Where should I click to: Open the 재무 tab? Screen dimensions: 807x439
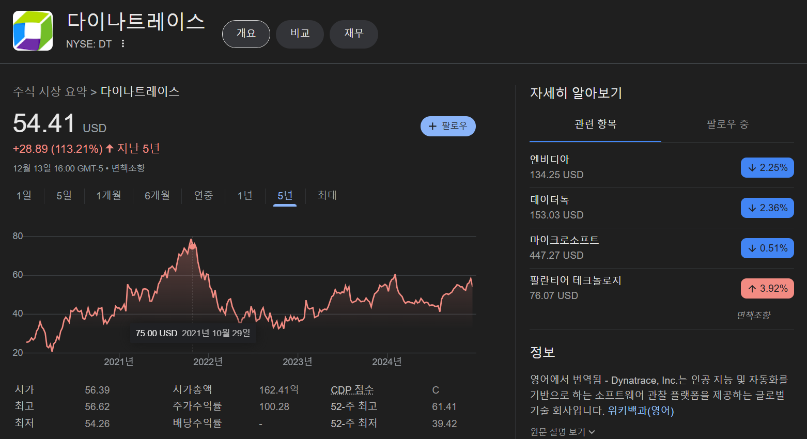click(x=354, y=34)
